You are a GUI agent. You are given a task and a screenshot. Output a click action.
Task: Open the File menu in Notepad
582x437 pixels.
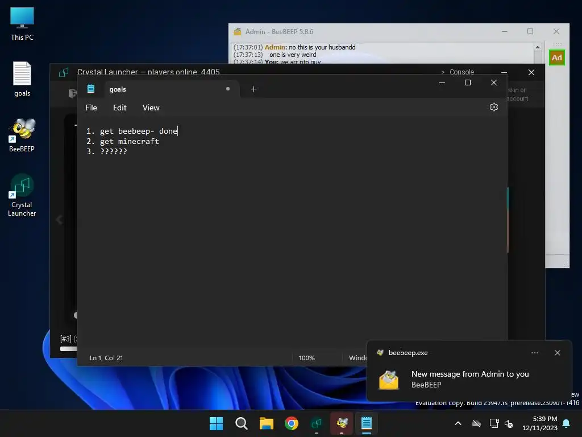click(91, 108)
